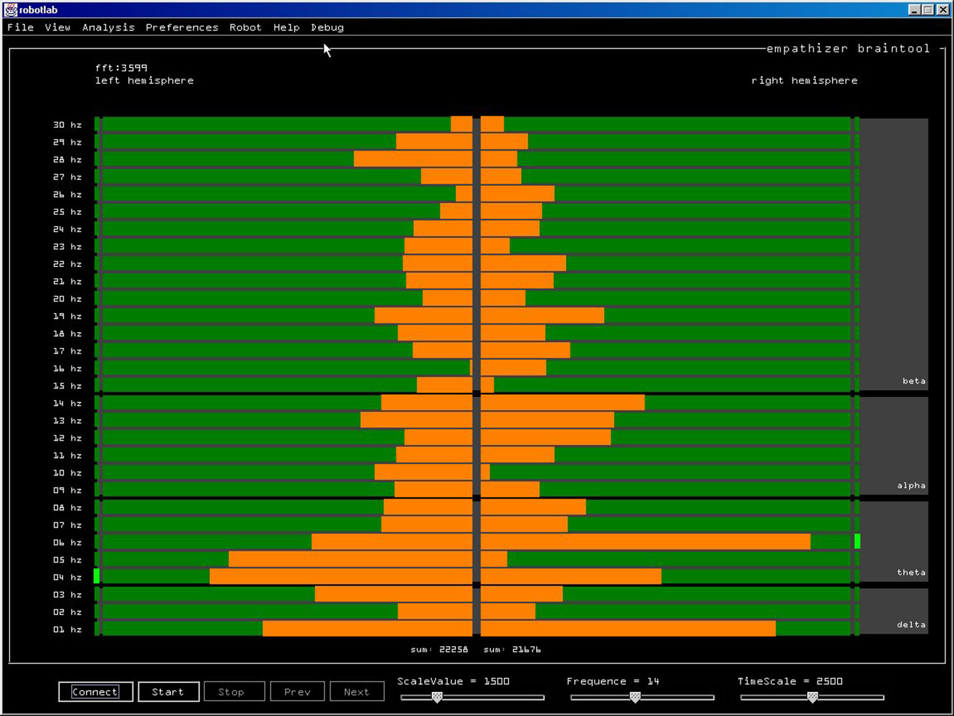Click the '12 hz' row label

click(x=67, y=438)
